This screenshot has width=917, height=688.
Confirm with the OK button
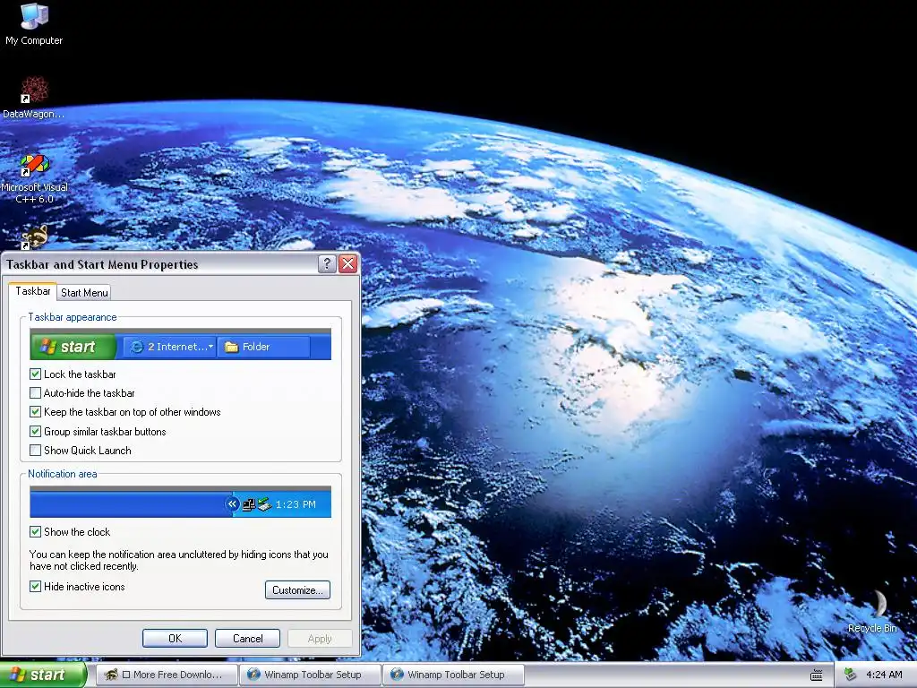[175, 638]
